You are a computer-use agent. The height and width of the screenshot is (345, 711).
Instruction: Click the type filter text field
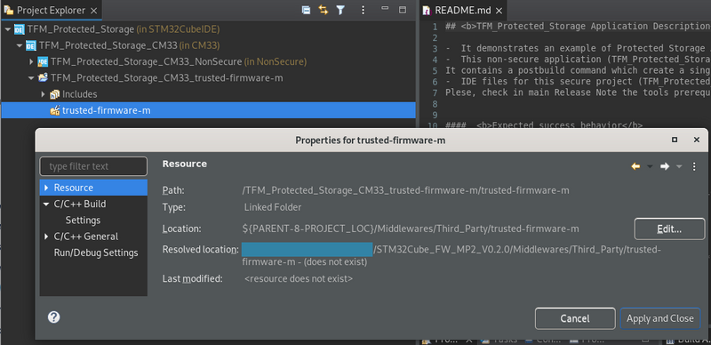tap(93, 166)
